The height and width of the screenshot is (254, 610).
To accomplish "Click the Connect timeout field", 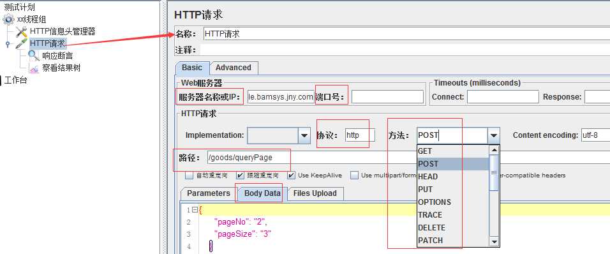I will [x=503, y=97].
